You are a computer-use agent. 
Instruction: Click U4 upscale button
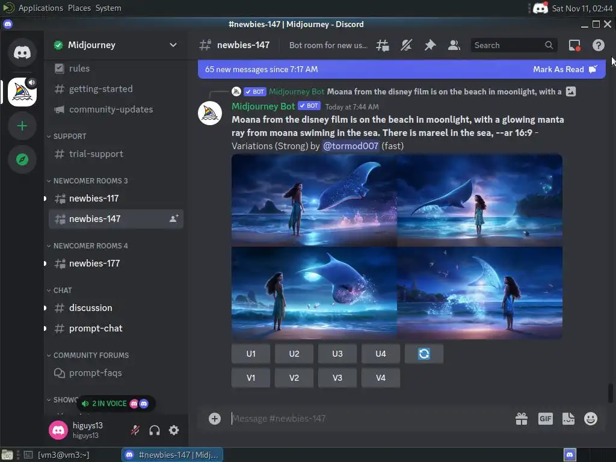click(x=380, y=354)
